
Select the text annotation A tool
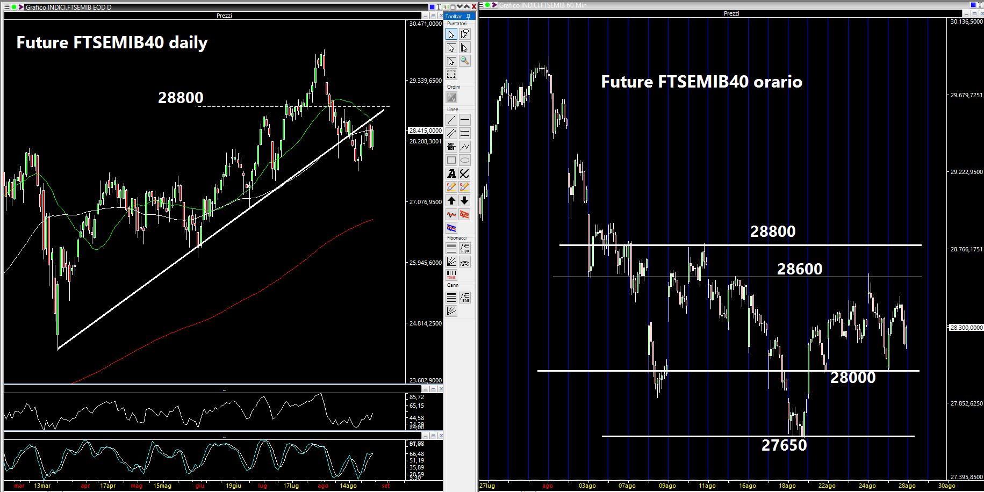[x=451, y=173]
